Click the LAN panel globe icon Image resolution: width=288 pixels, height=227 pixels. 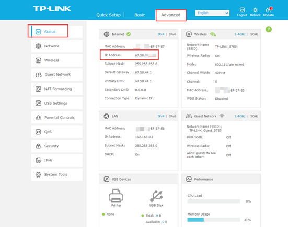107,116
